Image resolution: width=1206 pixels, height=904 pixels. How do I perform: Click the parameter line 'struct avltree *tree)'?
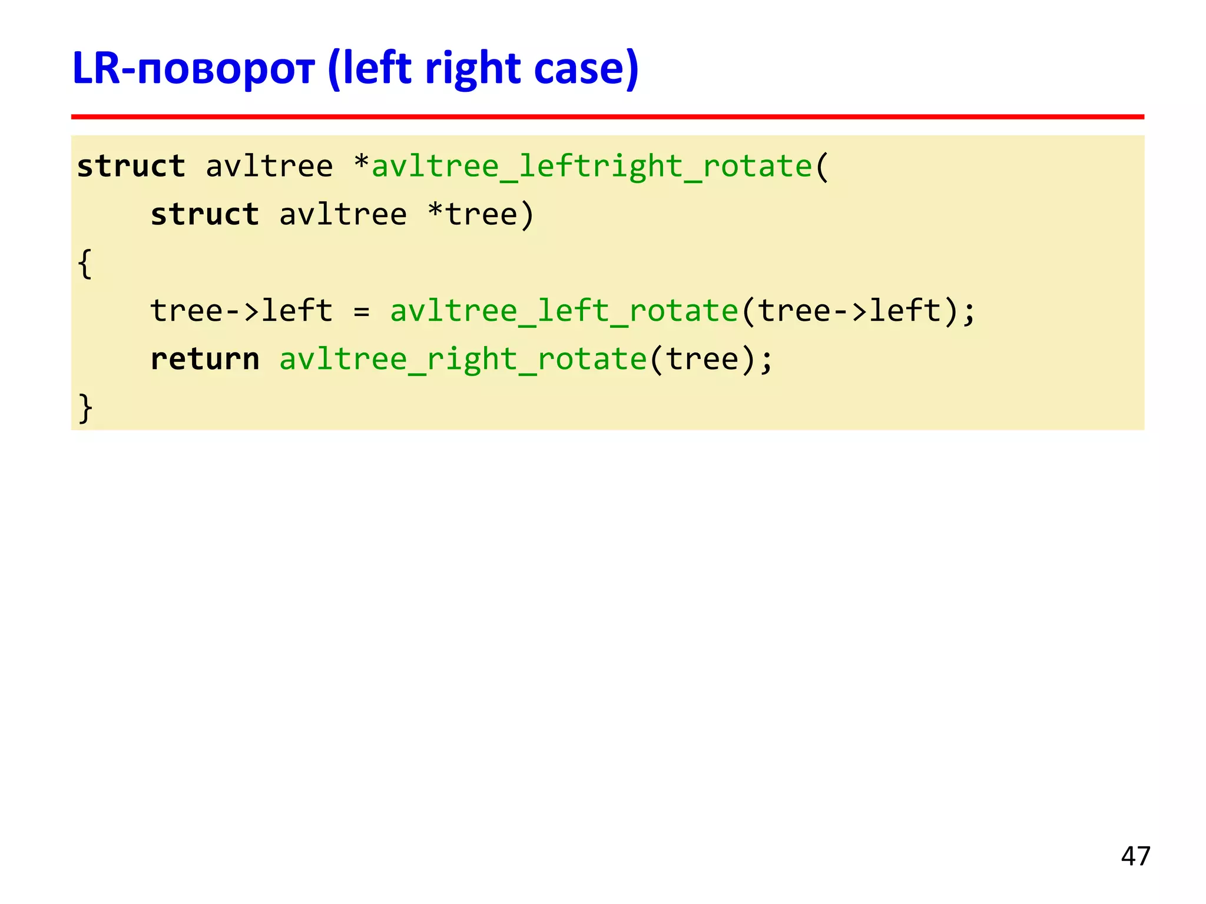[x=342, y=214]
